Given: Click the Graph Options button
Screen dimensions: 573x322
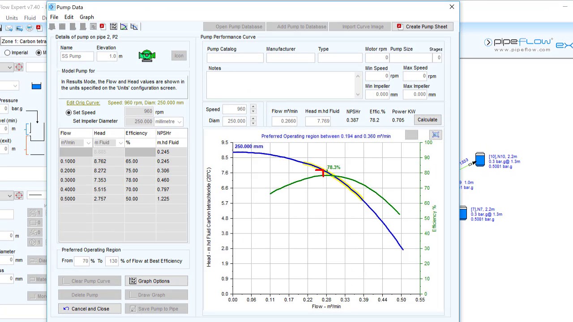Looking at the screenshot, I should [x=156, y=281].
